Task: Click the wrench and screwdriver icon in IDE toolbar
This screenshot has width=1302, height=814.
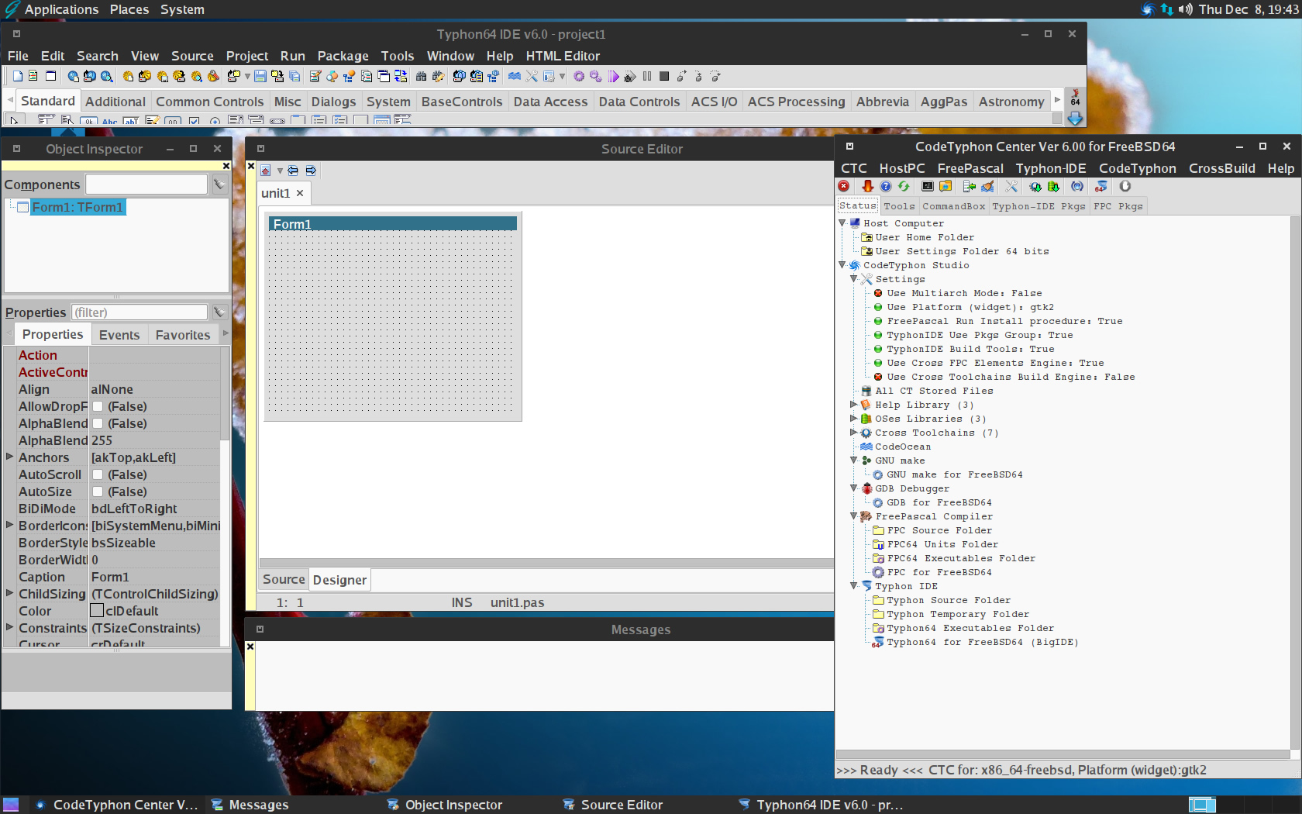Action: (x=532, y=76)
